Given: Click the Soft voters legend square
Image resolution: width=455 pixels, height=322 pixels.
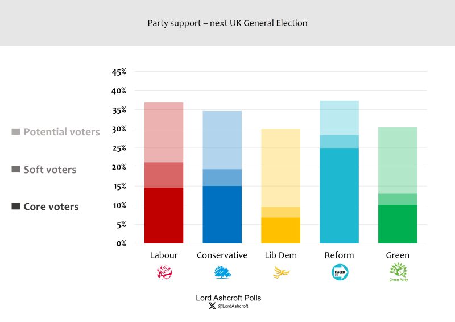Looking at the screenshot, I should coord(16,170).
